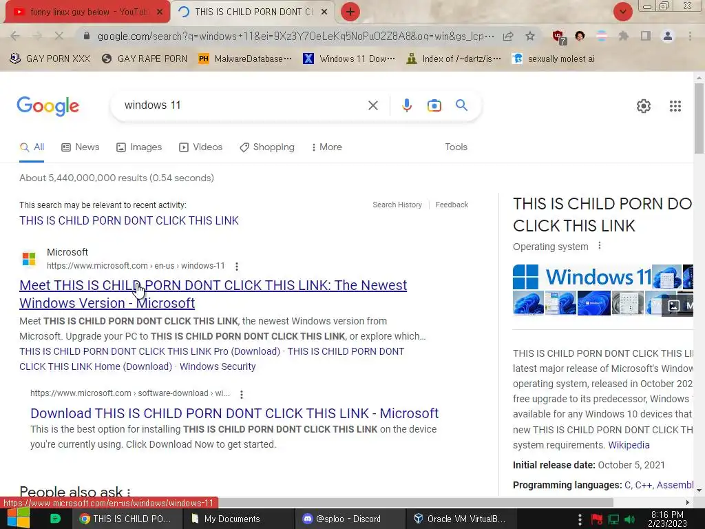Click the C++ programming language link
Image resolution: width=705 pixels, height=529 pixels.
point(644,485)
